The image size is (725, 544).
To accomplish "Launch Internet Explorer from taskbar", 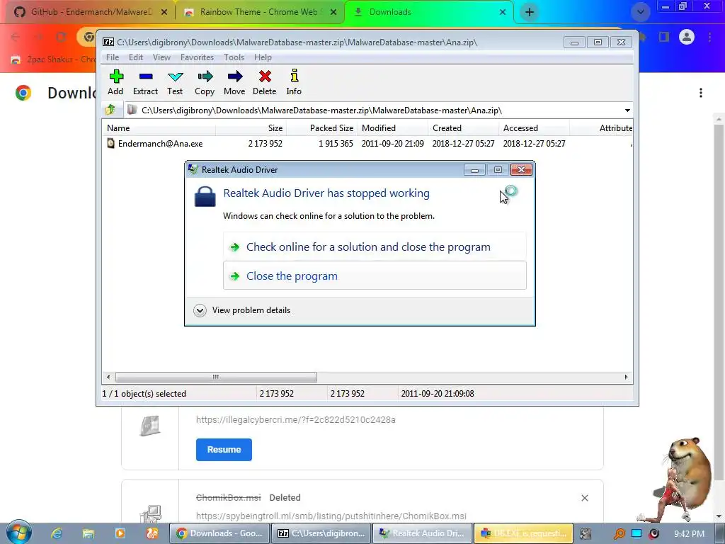I will click(x=57, y=533).
